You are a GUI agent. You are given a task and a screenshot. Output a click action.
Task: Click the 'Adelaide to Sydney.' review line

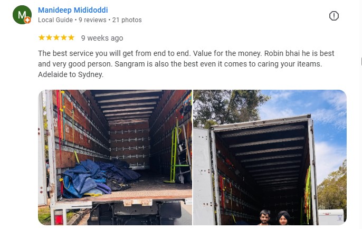(71, 74)
